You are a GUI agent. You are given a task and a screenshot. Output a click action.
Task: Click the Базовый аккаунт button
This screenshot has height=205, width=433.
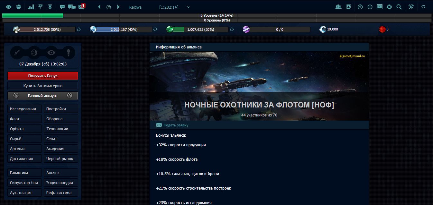[43, 96]
